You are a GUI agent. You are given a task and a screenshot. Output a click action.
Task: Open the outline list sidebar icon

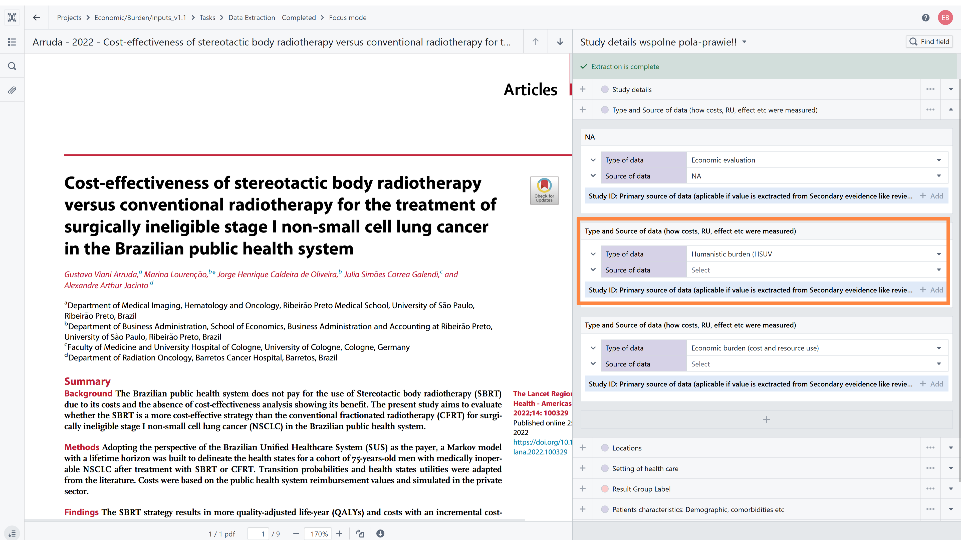(x=12, y=42)
